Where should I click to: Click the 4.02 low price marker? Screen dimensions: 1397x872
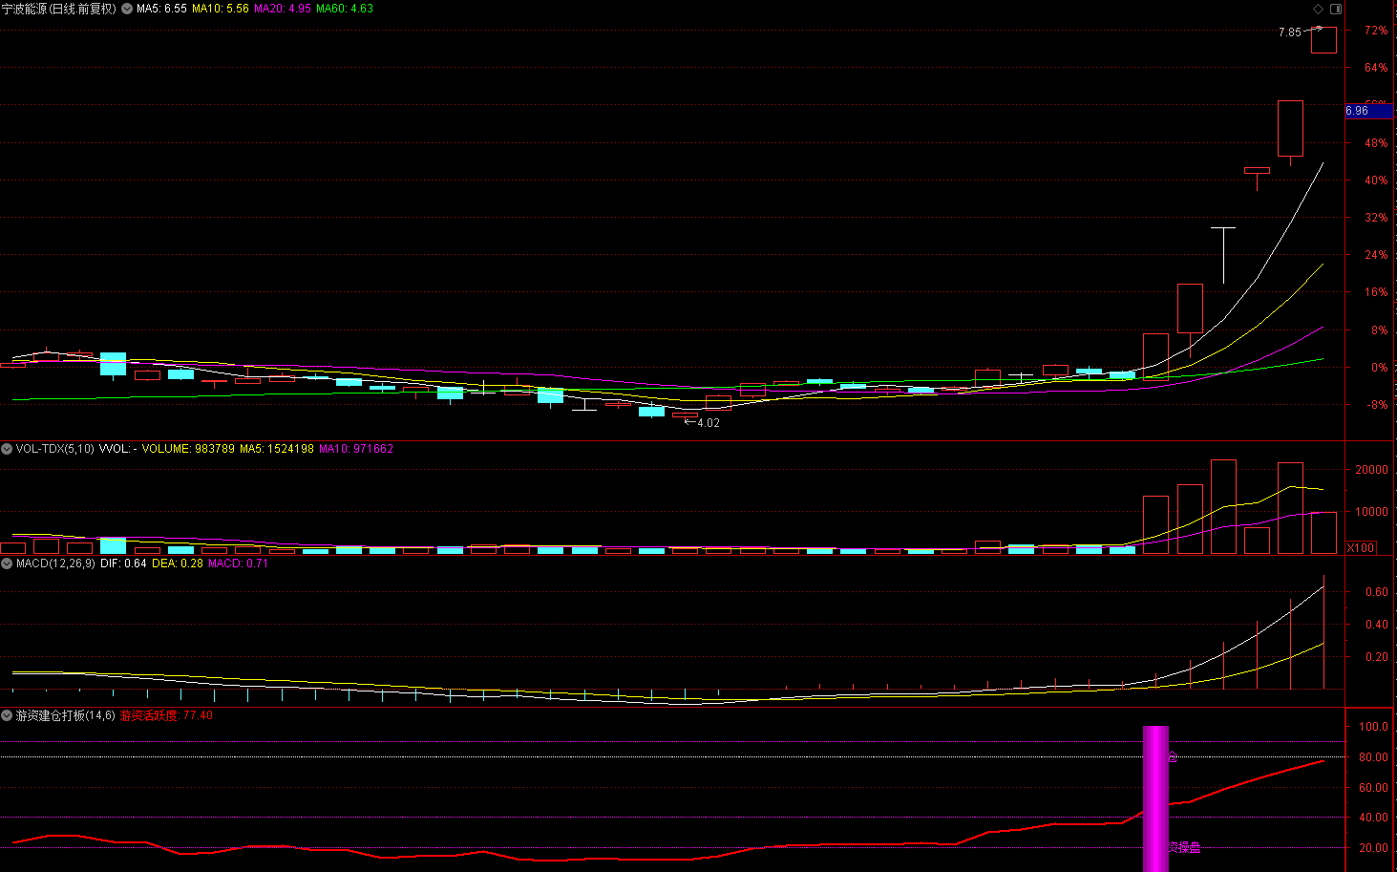click(x=703, y=422)
